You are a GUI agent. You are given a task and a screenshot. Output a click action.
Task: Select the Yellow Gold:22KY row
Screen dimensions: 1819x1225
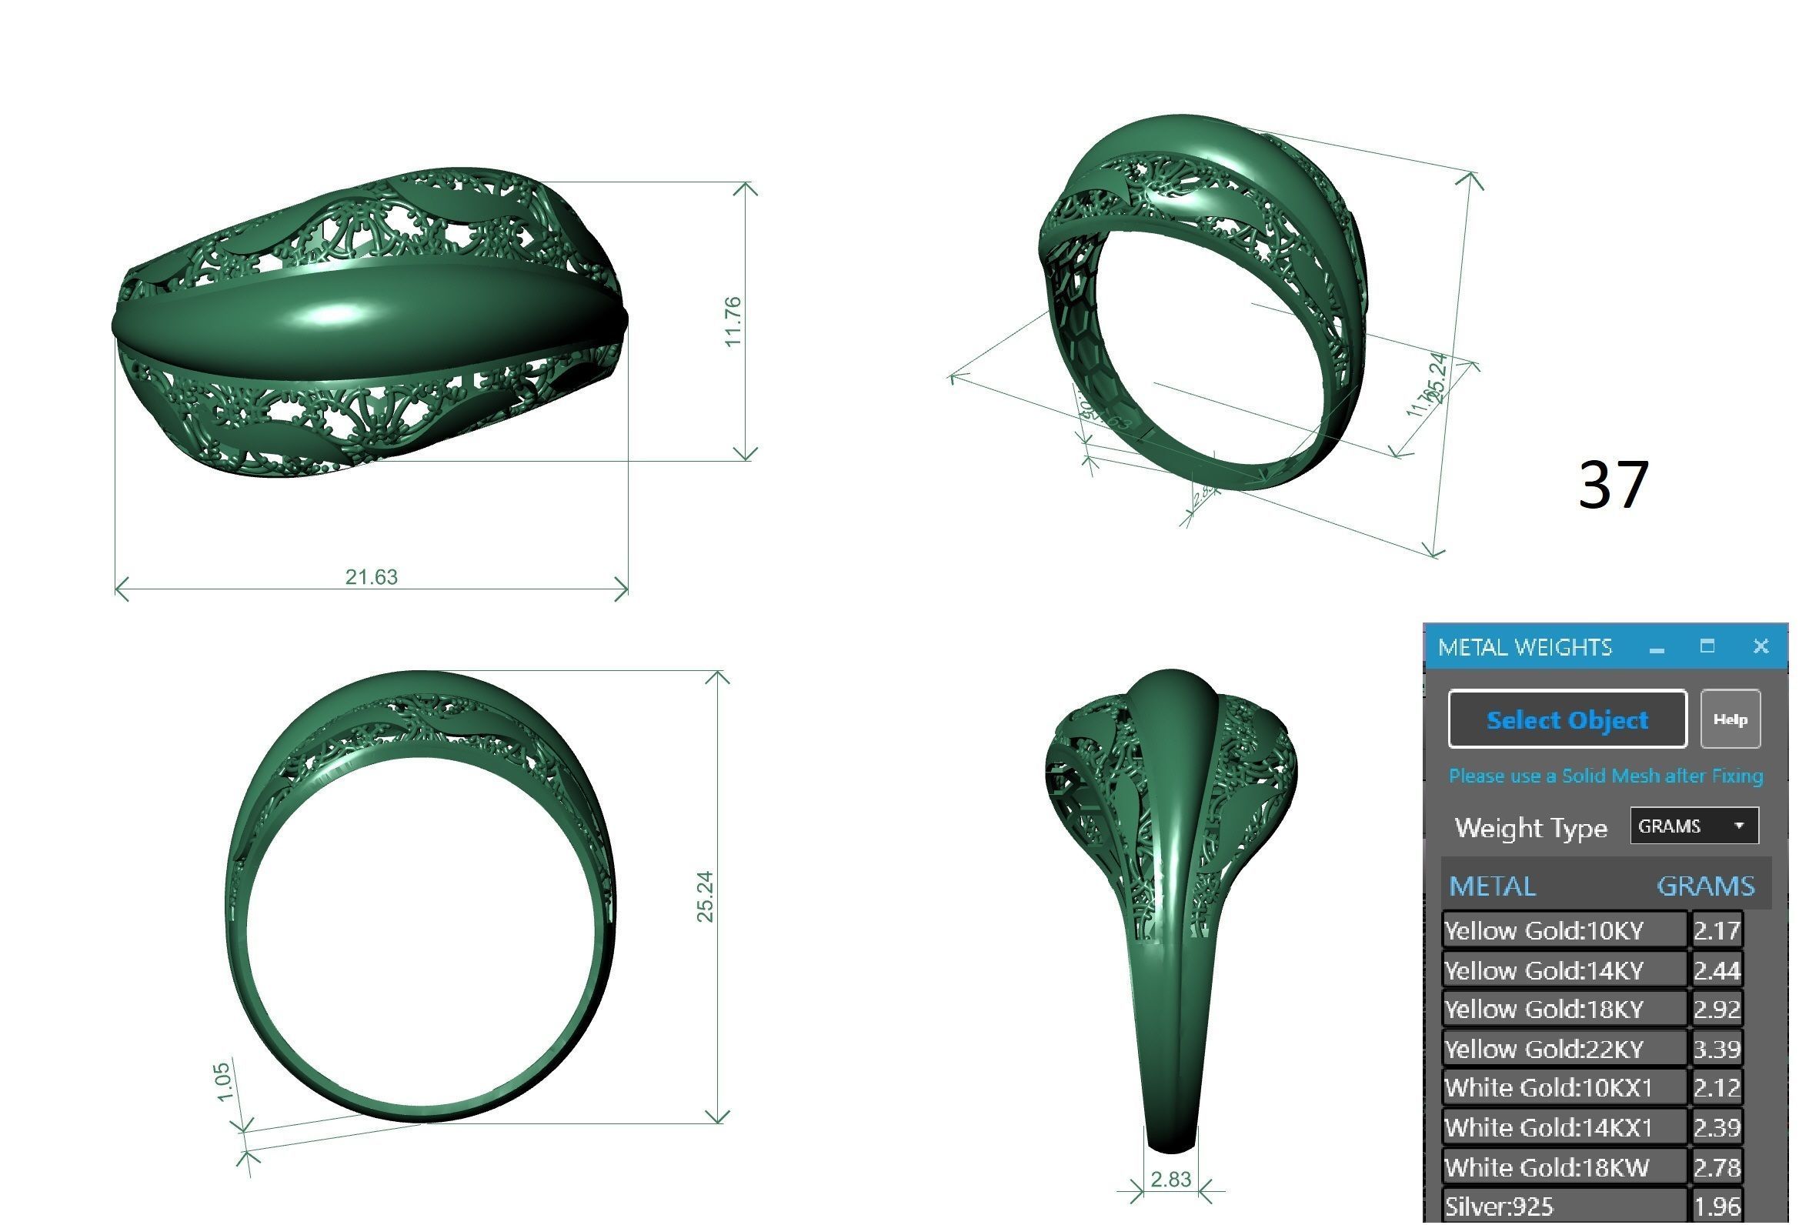point(1563,1049)
